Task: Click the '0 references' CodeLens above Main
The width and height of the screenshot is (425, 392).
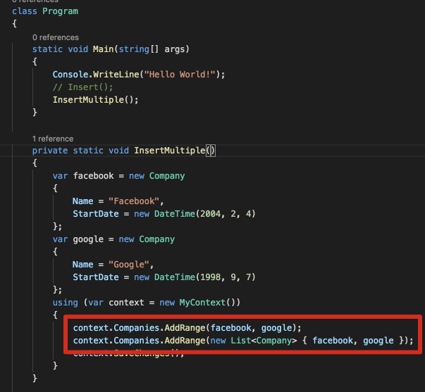Action: point(56,37)
